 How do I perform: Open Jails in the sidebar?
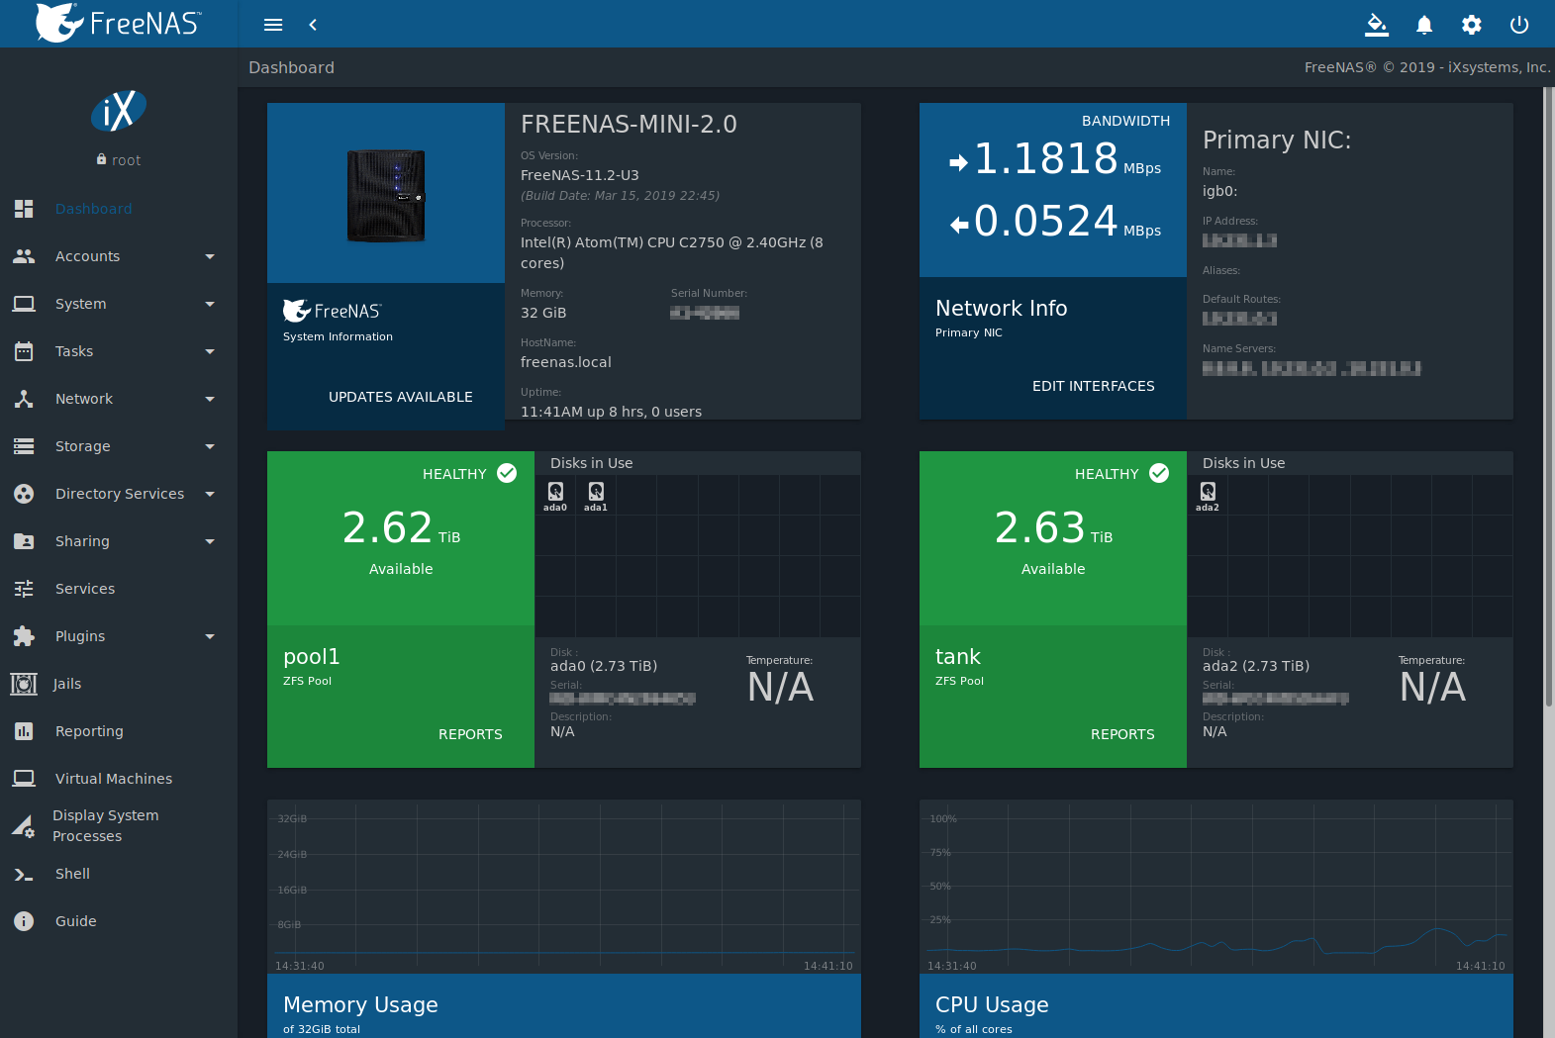tap(119, 684)
